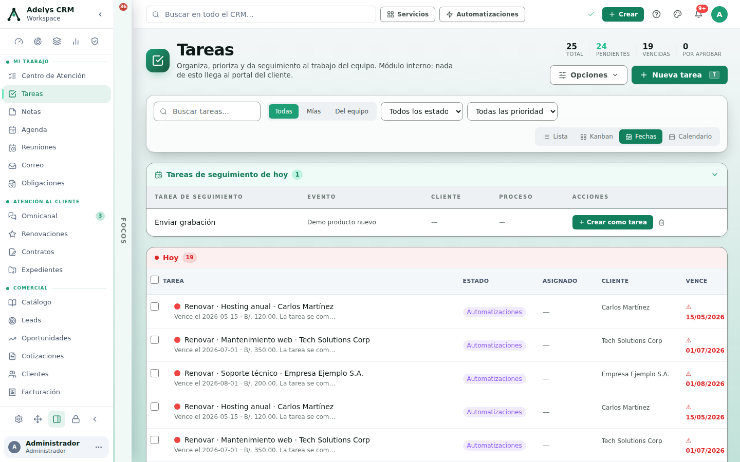
Task: Open the layers stack icon in sidebar
Action: pos(57,42)
